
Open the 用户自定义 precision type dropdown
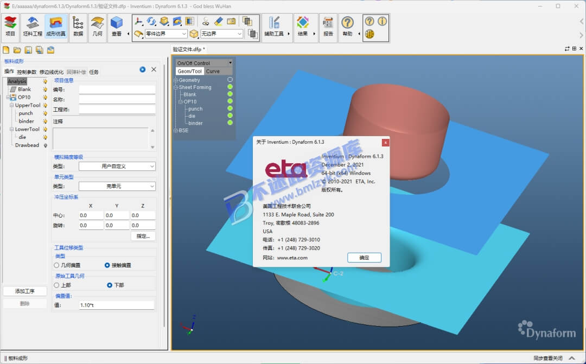point(117,167)
